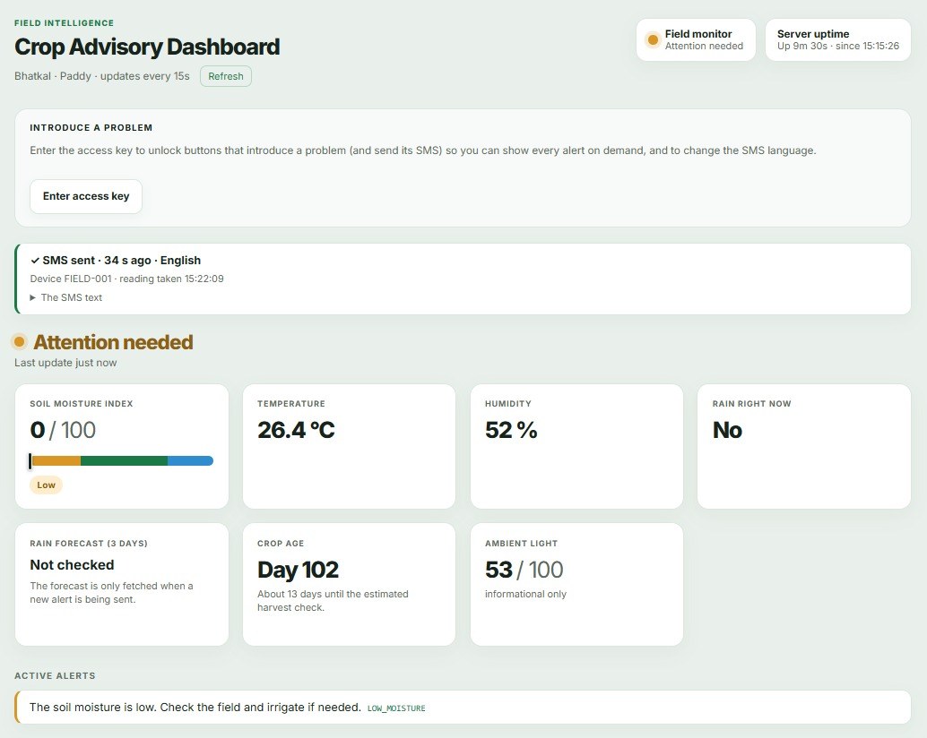Click 'Bhatkal · Paddy · updates every 15s' subtitle
This screenshot has height=738, width=927.
tap(101, 76)
